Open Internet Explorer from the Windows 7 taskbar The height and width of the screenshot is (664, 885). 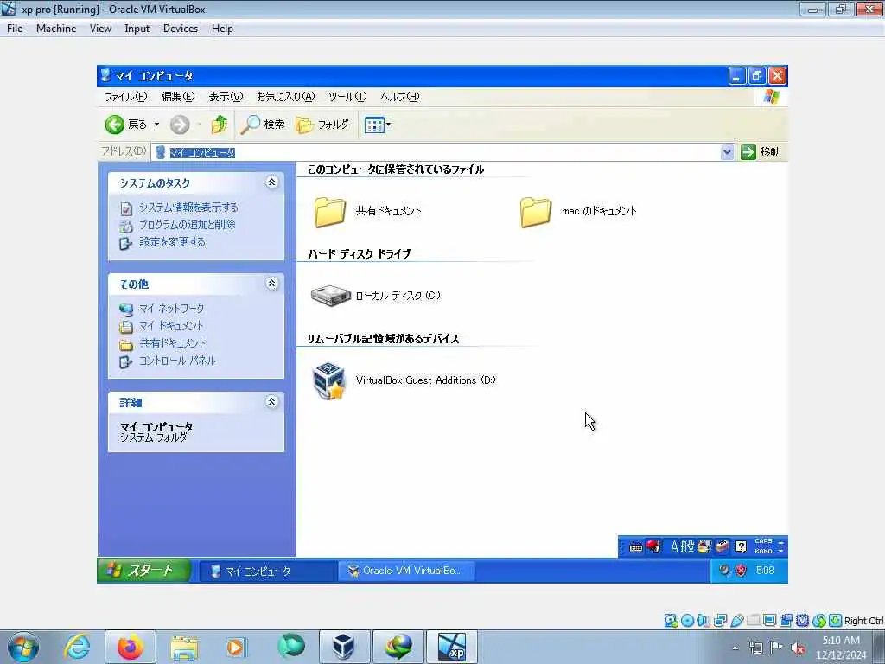click(x=77, y=647)
